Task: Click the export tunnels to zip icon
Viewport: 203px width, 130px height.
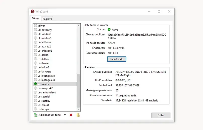Action: (78, 115)
